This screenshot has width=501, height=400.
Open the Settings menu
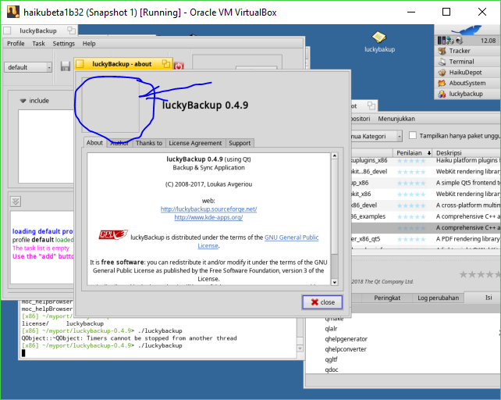63,44
